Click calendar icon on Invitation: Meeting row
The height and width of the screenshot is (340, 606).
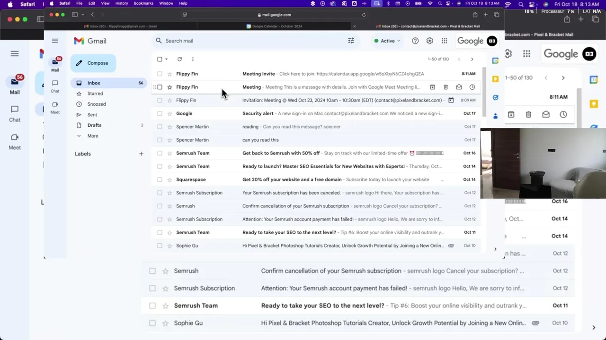451,100
